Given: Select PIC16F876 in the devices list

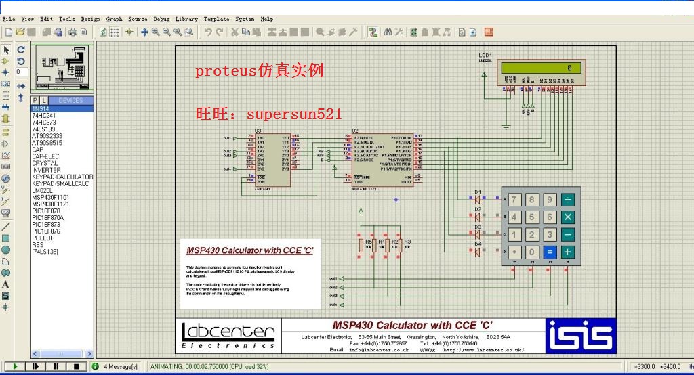Looking at the screenshot, I should click(62, 231).
